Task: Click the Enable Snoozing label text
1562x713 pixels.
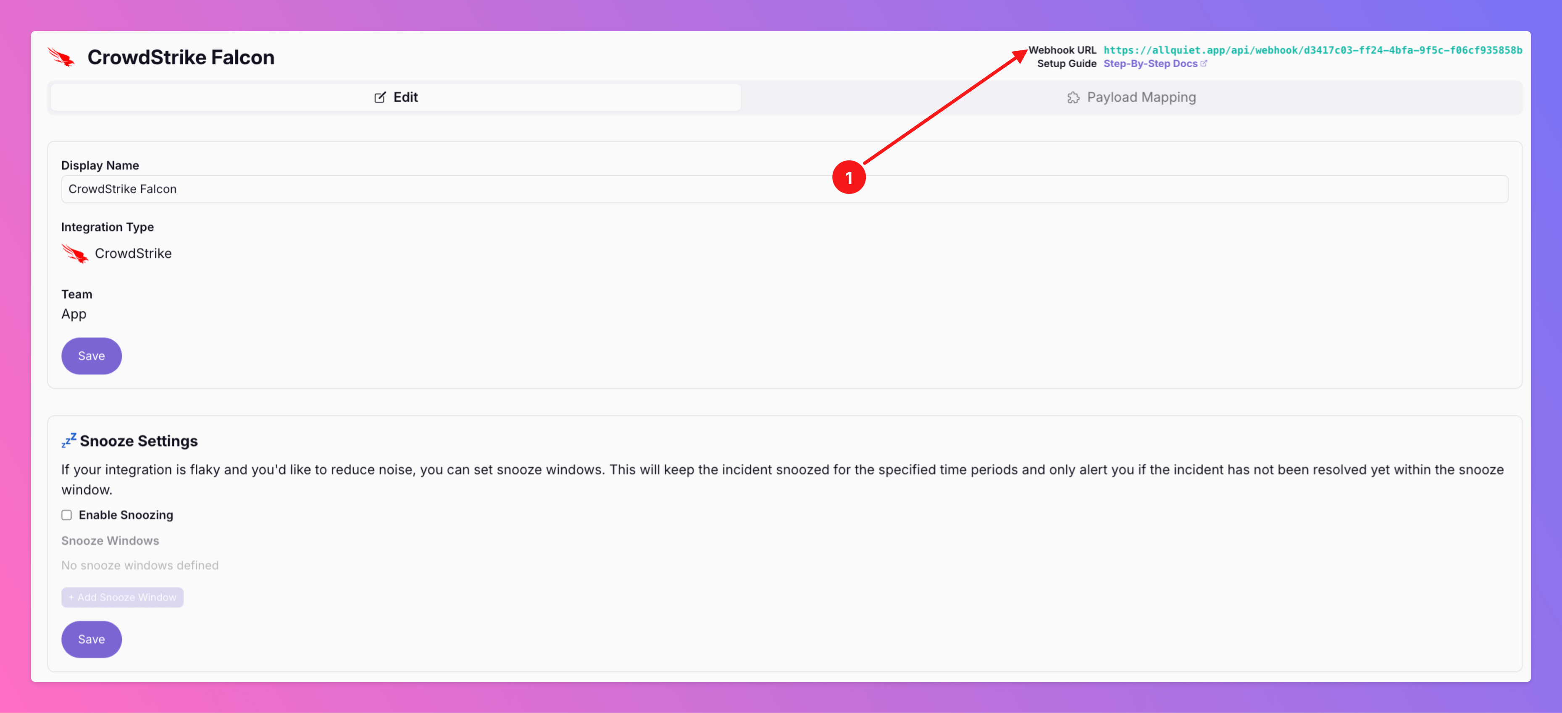Action: [x=126, y=515]
